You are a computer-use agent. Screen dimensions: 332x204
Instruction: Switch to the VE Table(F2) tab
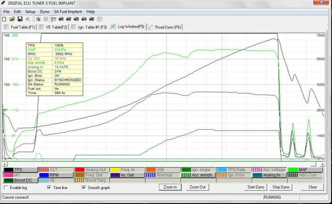pos(54,27)
